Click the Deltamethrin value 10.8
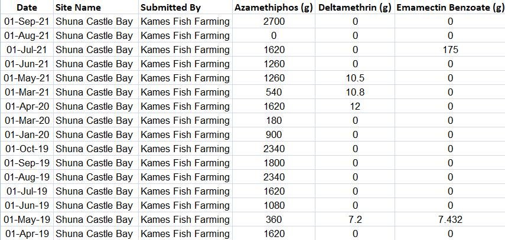Screen dimensions: 505x240 pos(355,92)
